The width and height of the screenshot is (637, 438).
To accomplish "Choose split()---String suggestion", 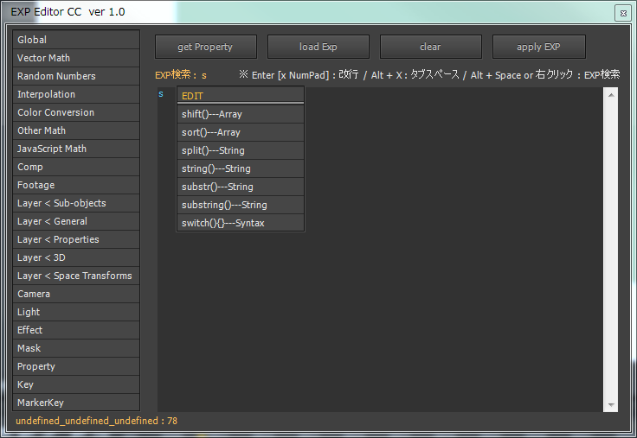I will [241, 150].
